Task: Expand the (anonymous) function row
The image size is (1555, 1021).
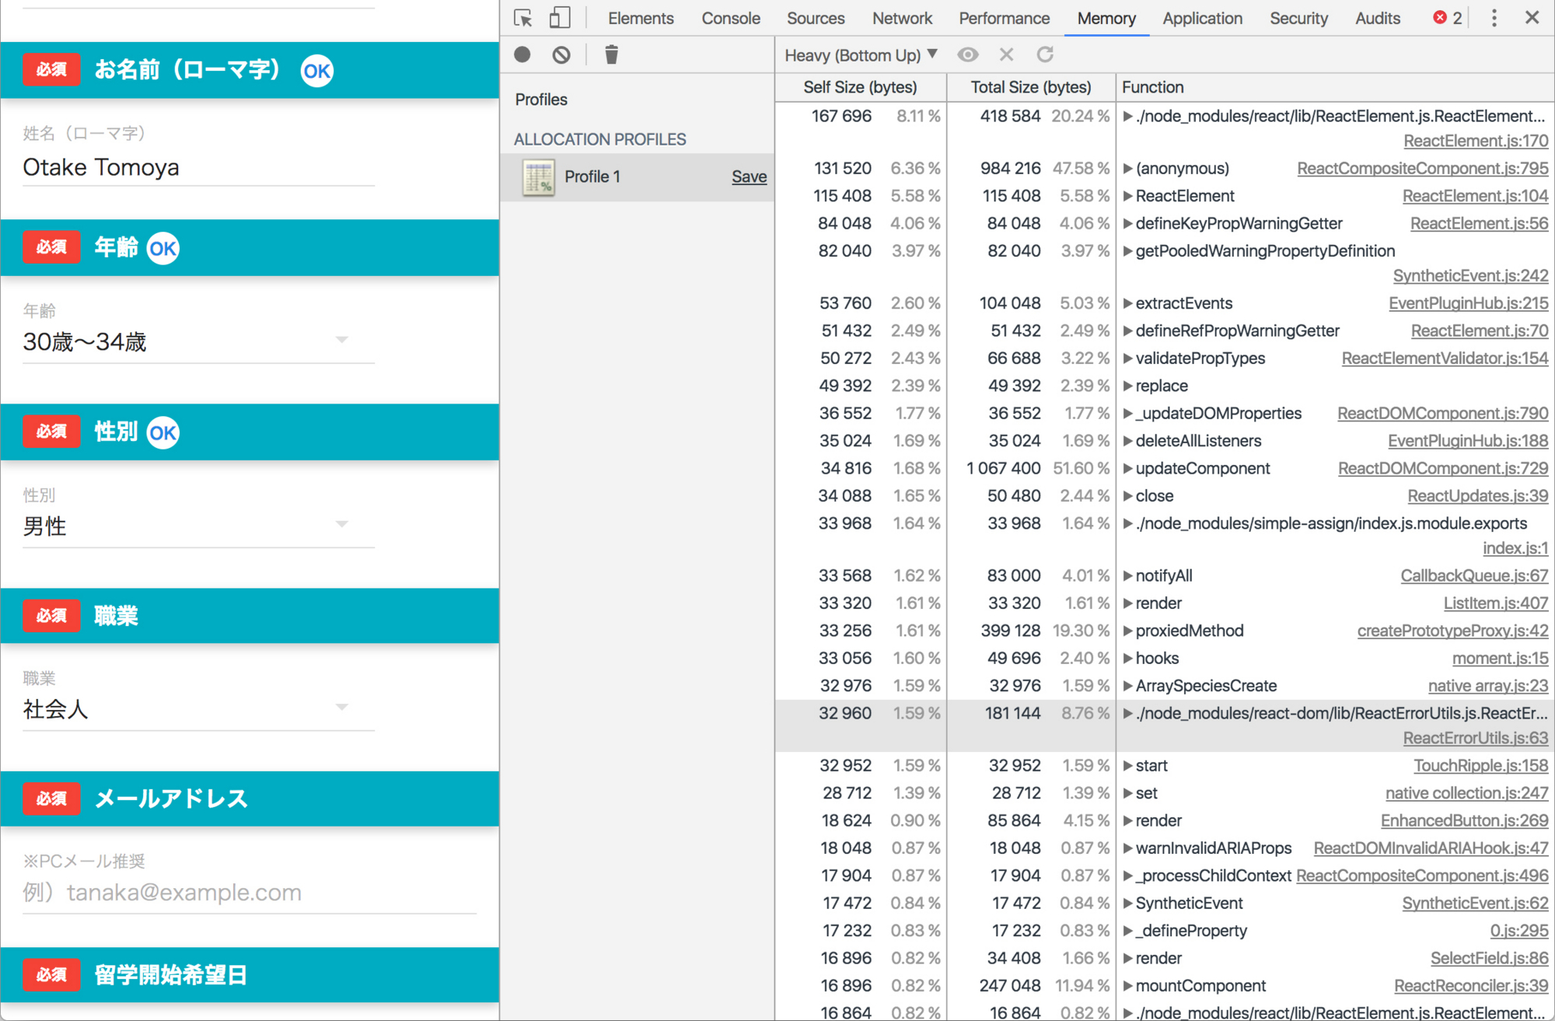Action: (1127, 169)
